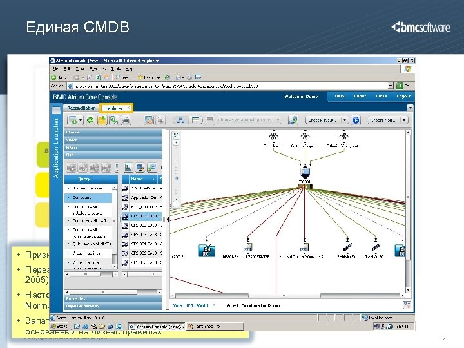464x348 pixels.
Task: Click the zoom in plus button on the canvas
Action: tap(176, 142)
